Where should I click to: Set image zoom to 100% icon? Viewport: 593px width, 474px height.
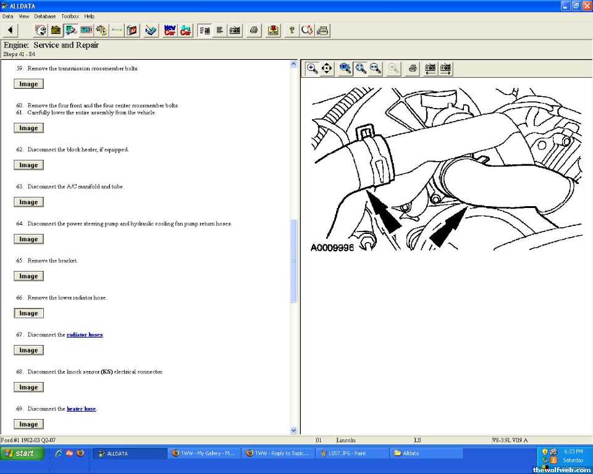tap(345, 69)
